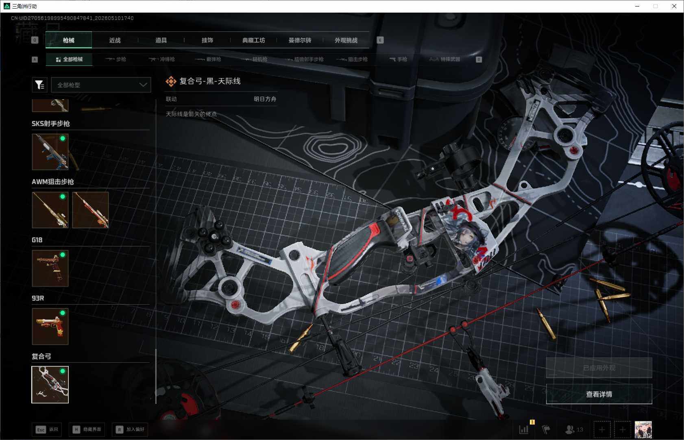Viewport: 684px width, 440px height.
Task: Click the 明日方舟 collaboration label
Action: [x=265, y=99]
